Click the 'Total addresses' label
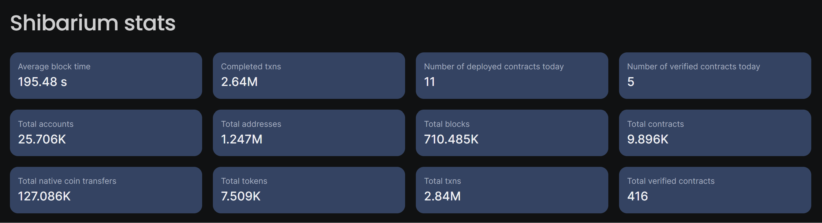The image size is (822, 223). coord(251,124)
